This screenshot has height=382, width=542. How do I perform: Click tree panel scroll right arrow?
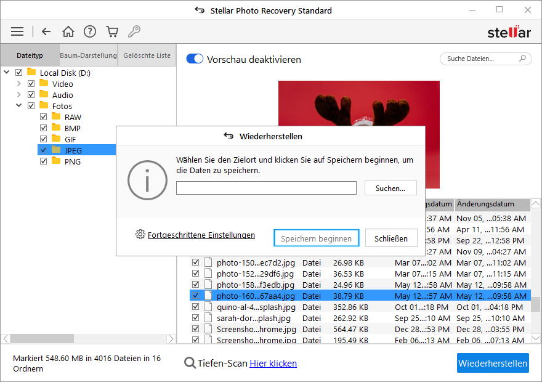pos(171,338)
